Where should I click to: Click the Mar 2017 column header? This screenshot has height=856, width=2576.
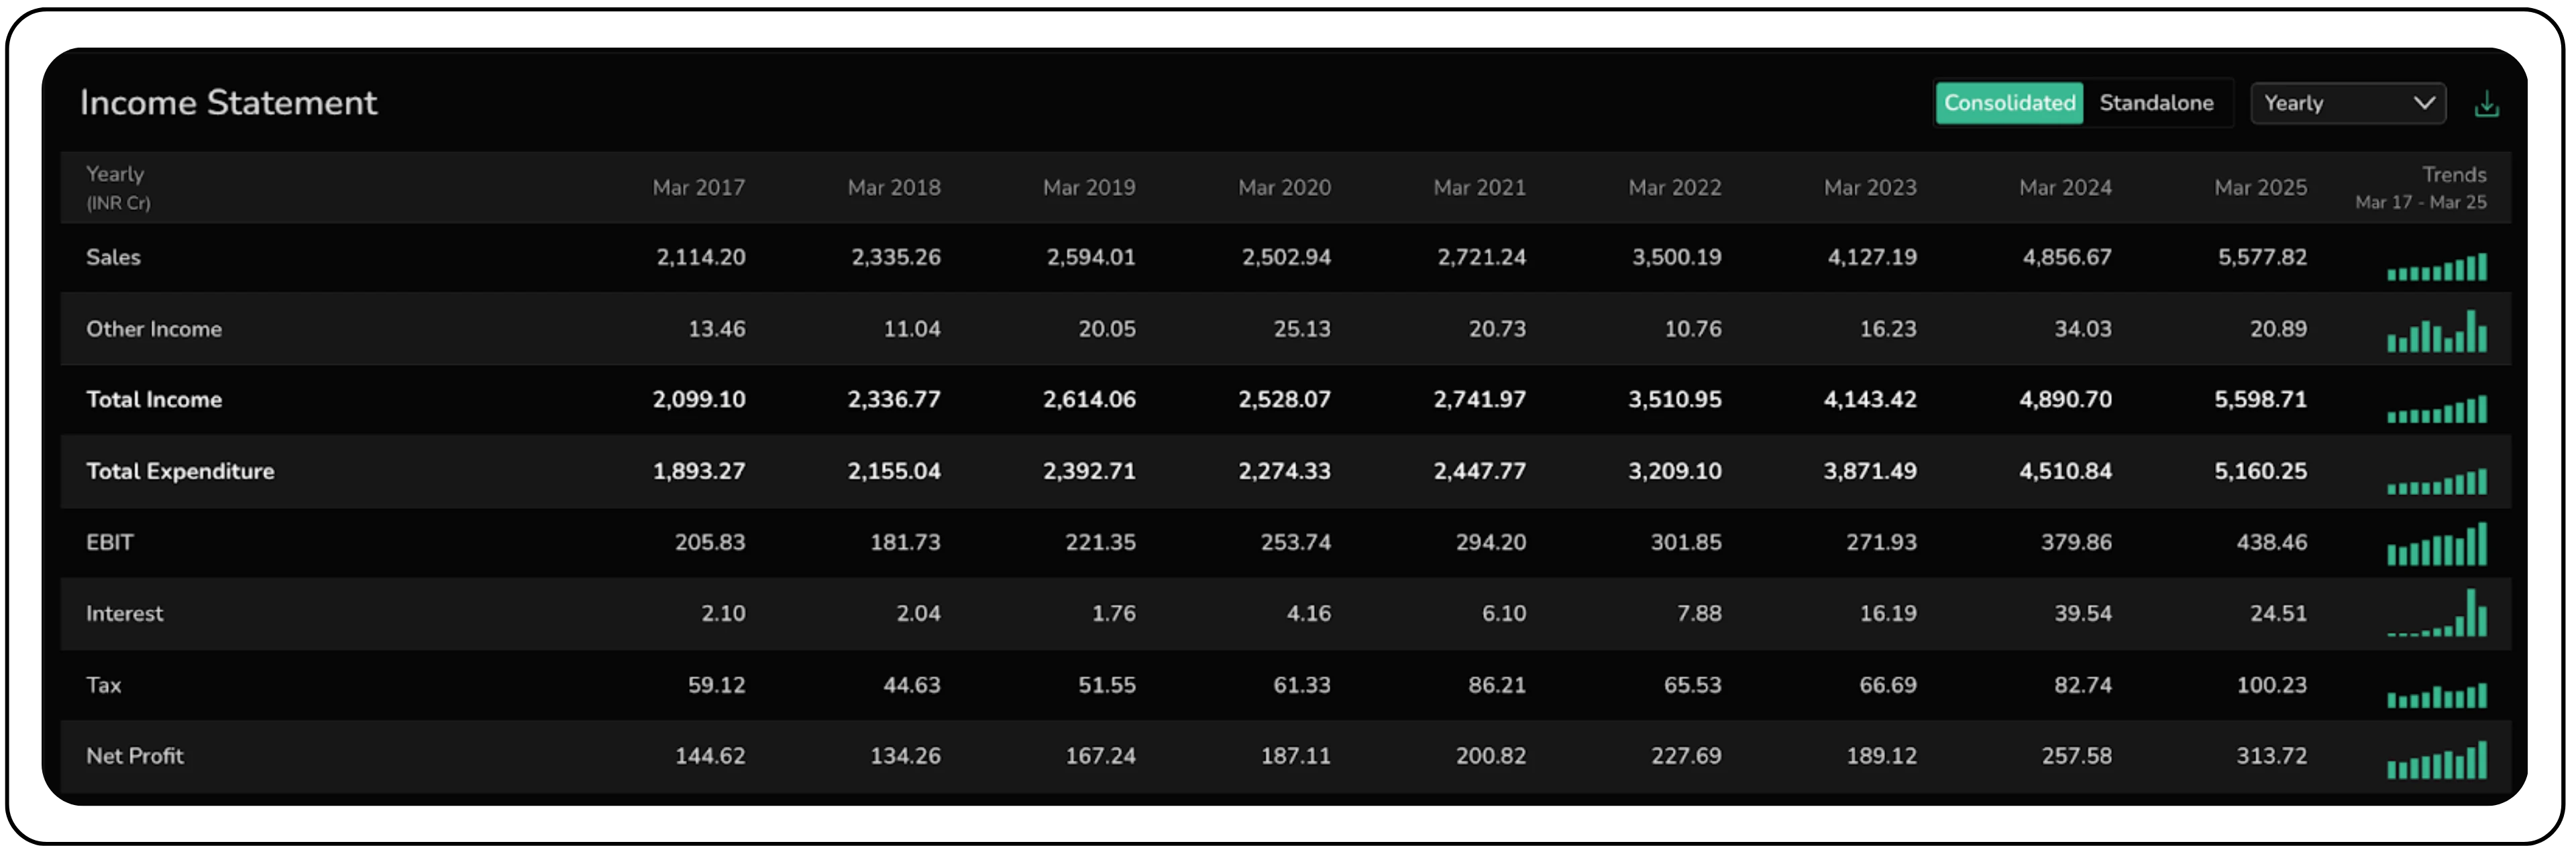point(698,187)
